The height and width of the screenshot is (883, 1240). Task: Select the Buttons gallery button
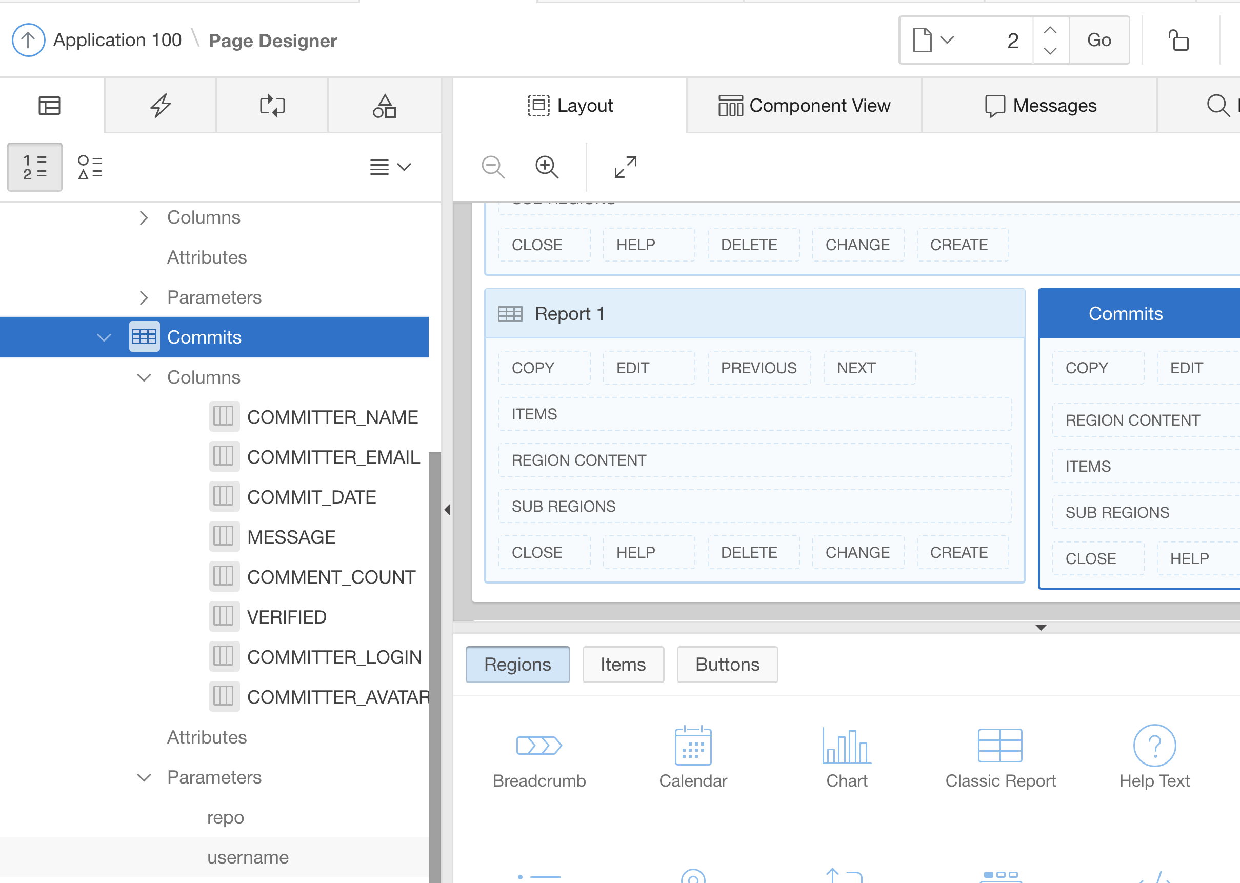pos(727,665)
